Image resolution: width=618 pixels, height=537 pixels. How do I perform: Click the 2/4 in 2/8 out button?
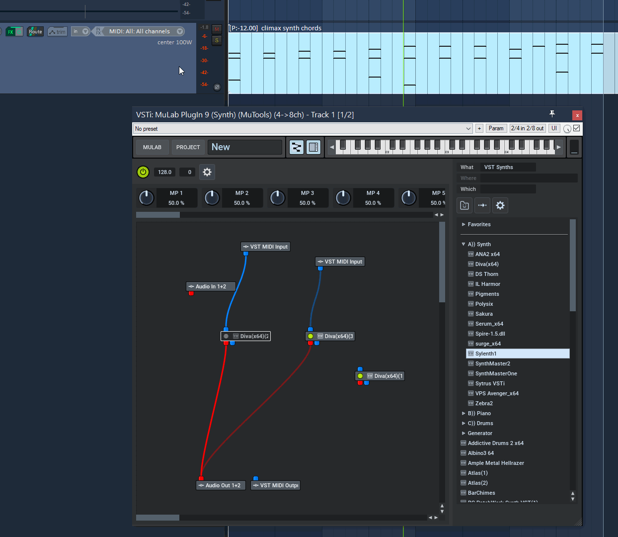[528, 128]
